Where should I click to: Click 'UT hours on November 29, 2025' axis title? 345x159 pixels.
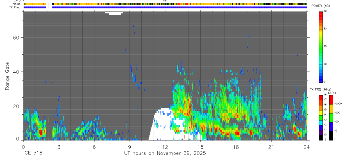[x=165, y=153]
